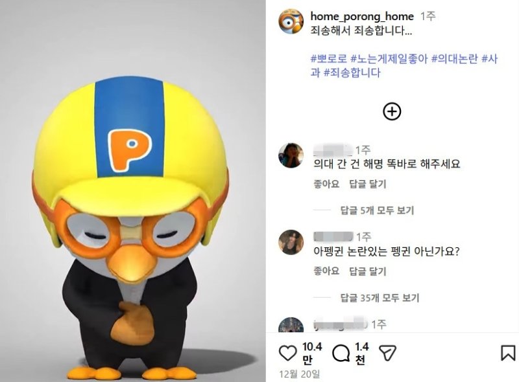Image resolution: width=519 pixels, height=382 pixels.
Task: Open the first commenter's profile picture
Action: [x=291, y=155]
